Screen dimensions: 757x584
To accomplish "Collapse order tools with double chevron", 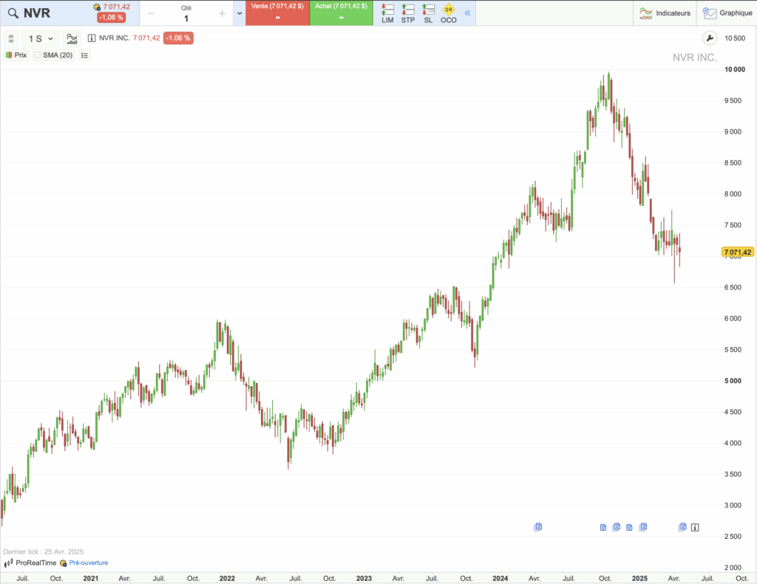I will [x=467, y=13].
